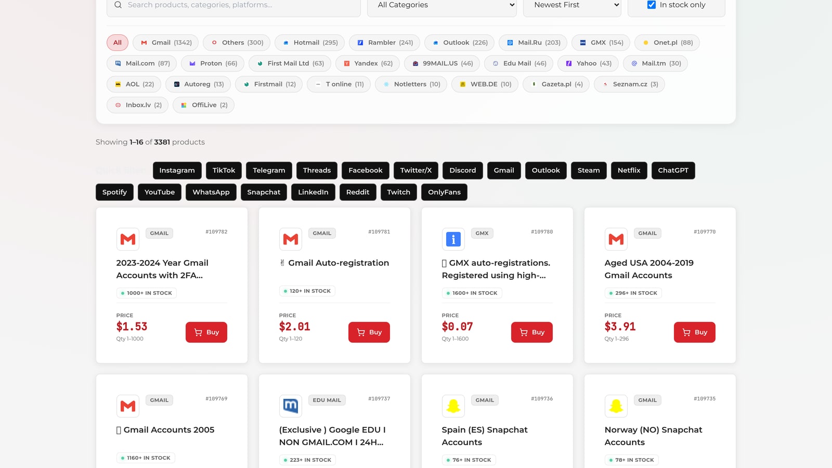Buy the Aged USA 2004-2019 Gmail Accounts
Viewport: 832px width, 468px height.
695,332
